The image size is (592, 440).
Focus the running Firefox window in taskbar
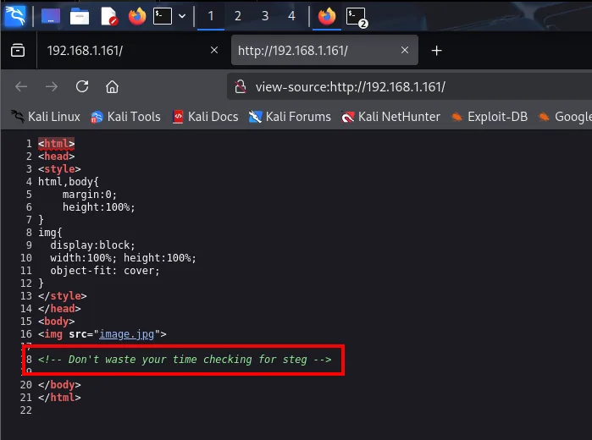327,16
